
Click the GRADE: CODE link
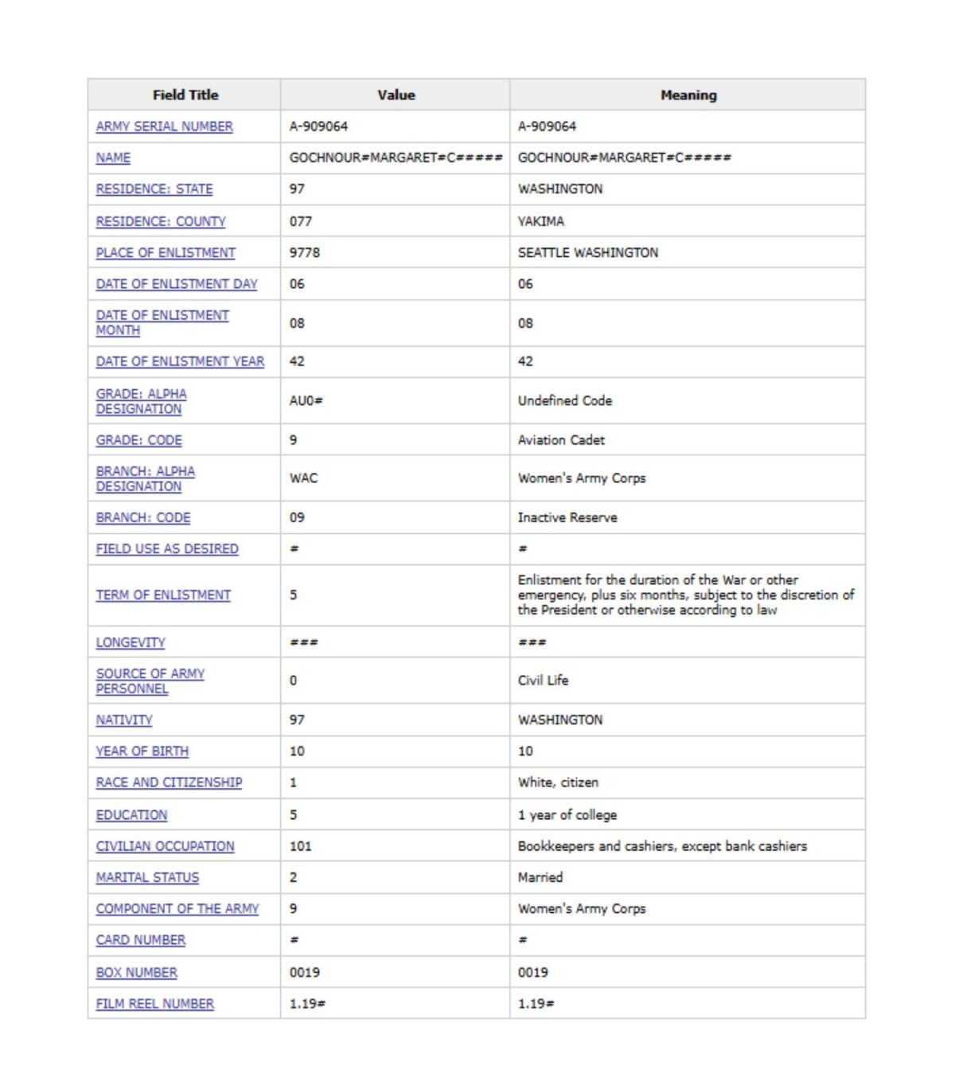138,440
